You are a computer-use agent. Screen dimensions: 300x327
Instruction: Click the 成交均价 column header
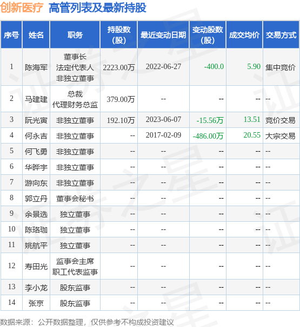[x=244, y=35]
